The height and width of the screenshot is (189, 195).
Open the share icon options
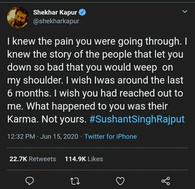point(165,181)
